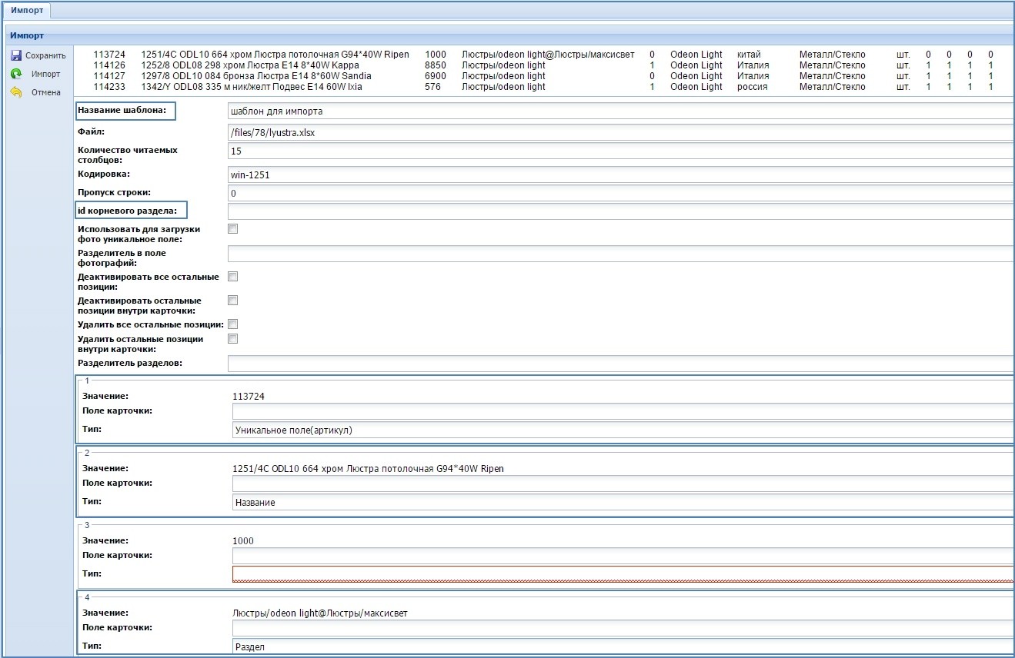The width and height of the screenshot is (1015, 658).
Task: Switch to the Импорт tab
Action: point(26,10)
